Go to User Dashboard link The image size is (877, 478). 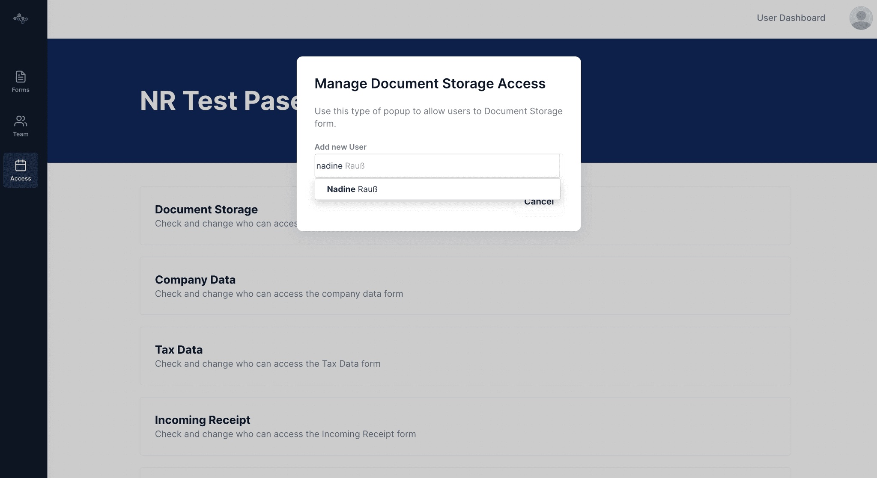(791, 18)
